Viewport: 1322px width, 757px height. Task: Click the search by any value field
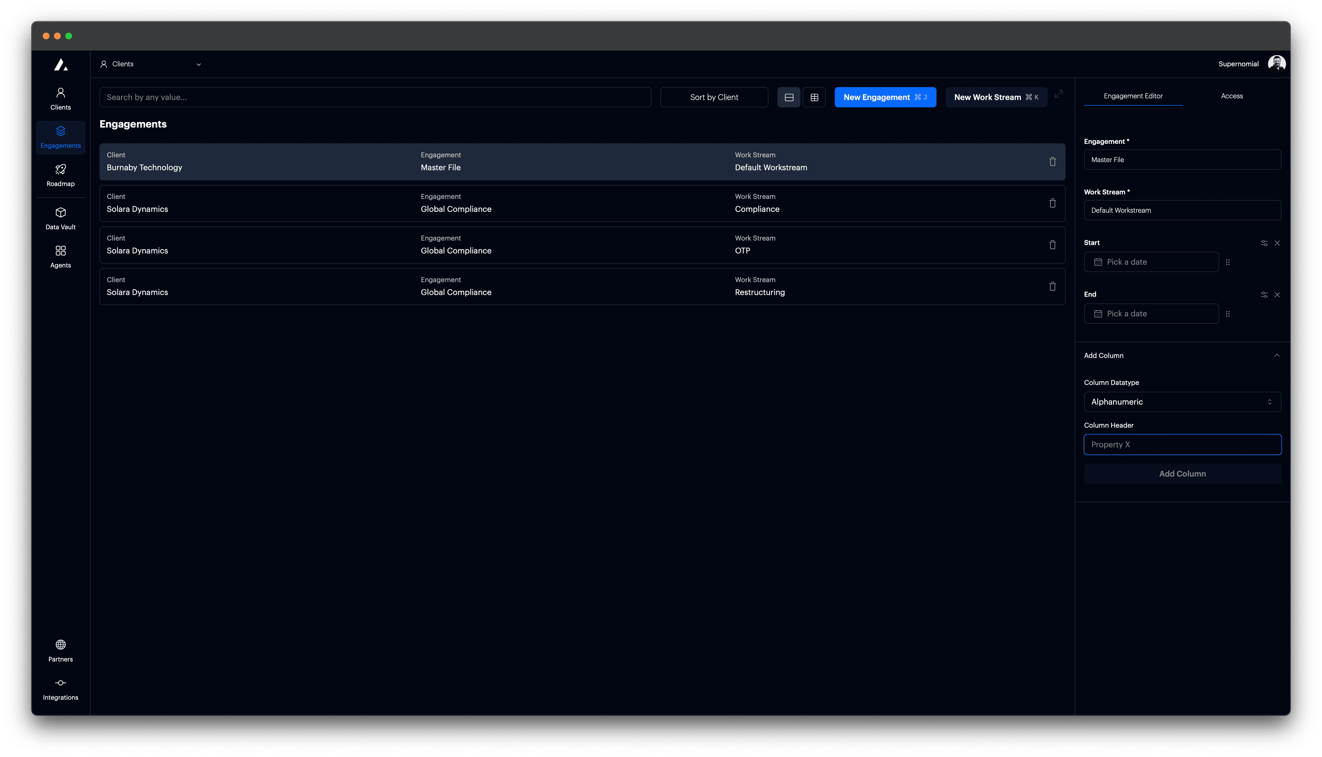click(x=375, y=97)
